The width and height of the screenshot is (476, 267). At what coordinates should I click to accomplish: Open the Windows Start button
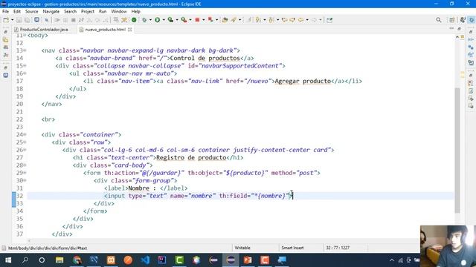[8, 260]
